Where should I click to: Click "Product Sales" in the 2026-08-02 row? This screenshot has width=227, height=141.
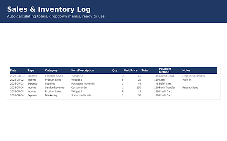pos(53,80)
